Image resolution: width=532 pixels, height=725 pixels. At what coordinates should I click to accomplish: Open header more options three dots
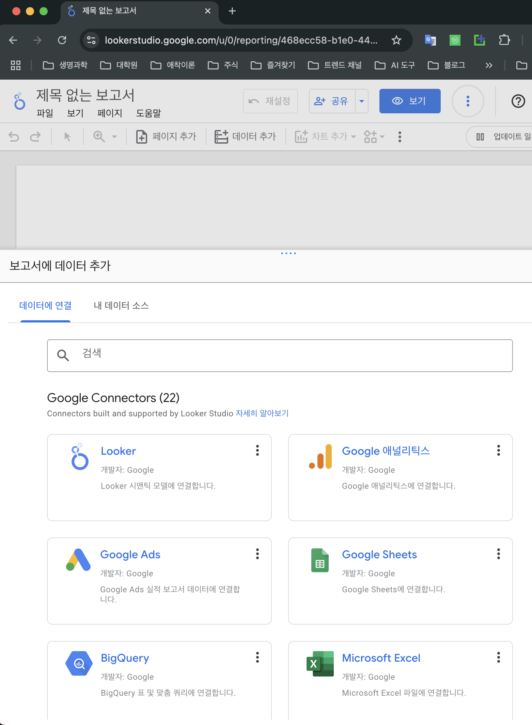click(468, 101)
